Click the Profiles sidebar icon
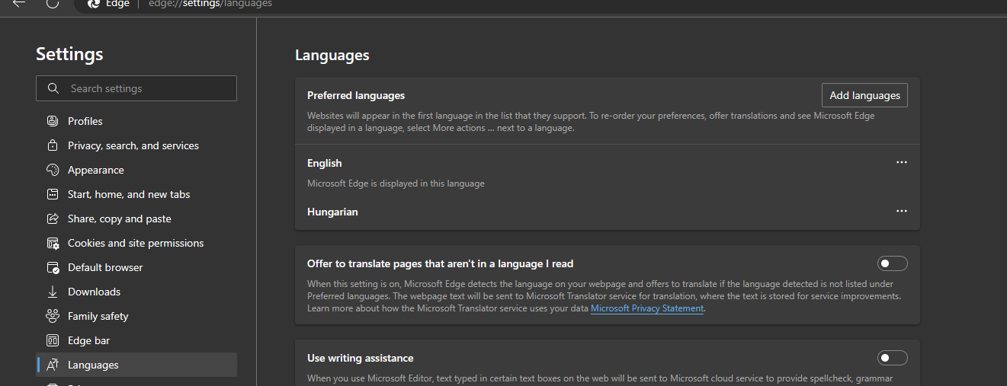 pyautogui.click(x=53, y=121)
